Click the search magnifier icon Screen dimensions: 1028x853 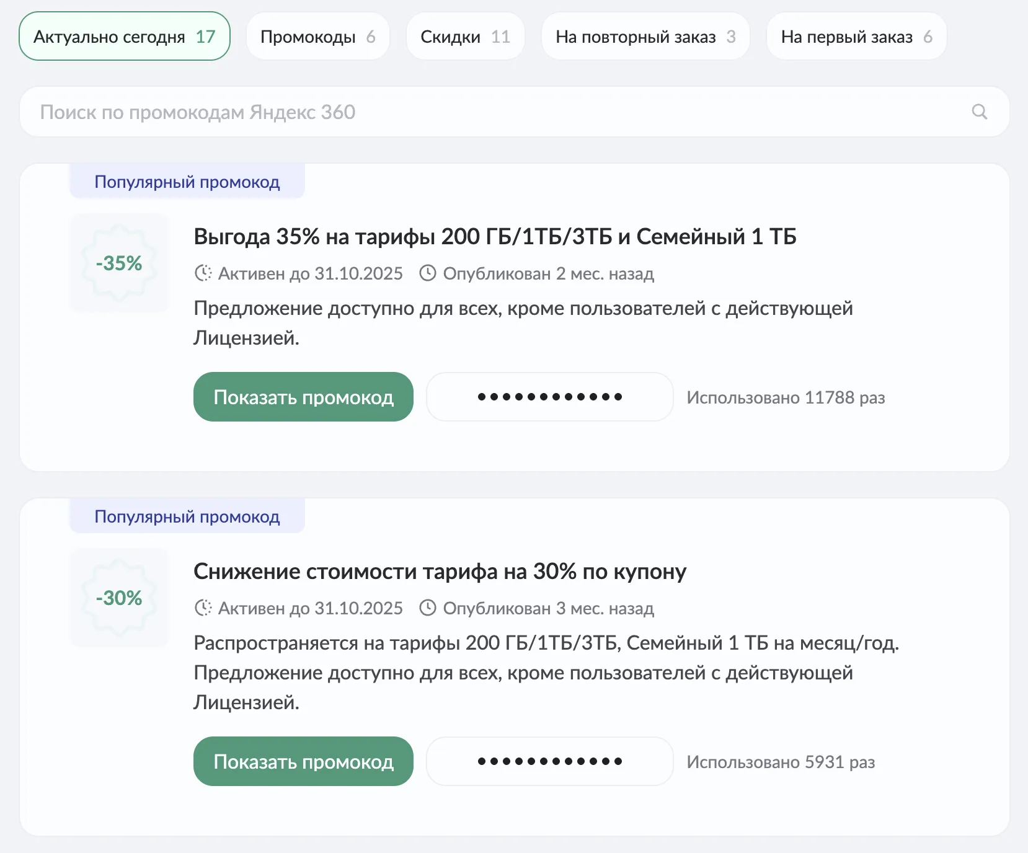(980, 112)
